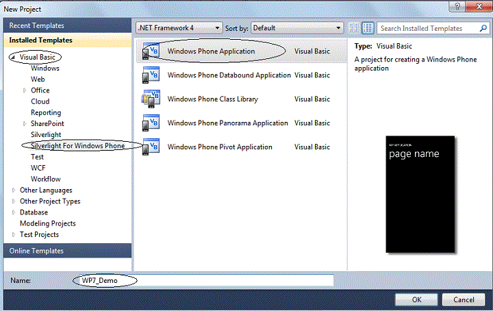Click the Windows Phone Class Library icon
The image size is (493, 311).
coord(151,99)
